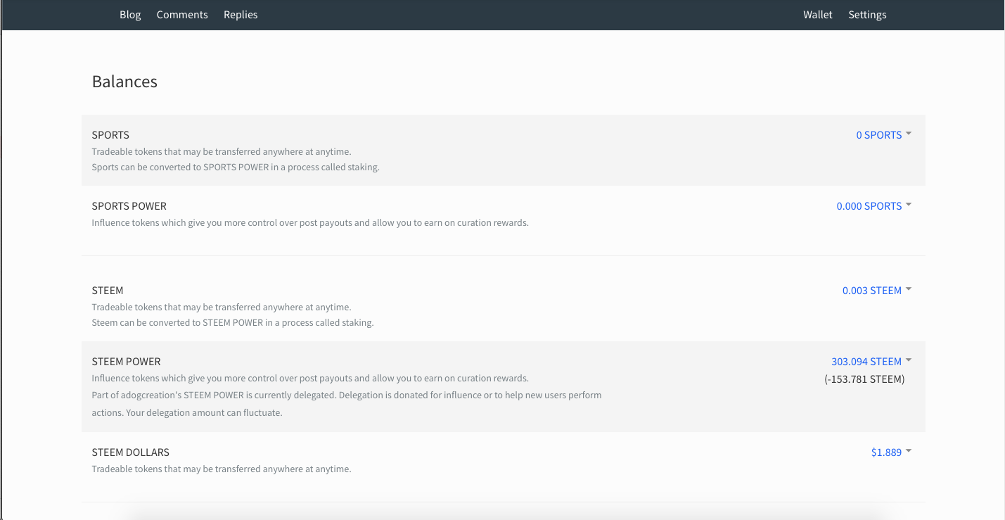The image size is (1005, 520).
Task: Click the $1.889 Steem Dollars amount
Action: tap(886, 452)
